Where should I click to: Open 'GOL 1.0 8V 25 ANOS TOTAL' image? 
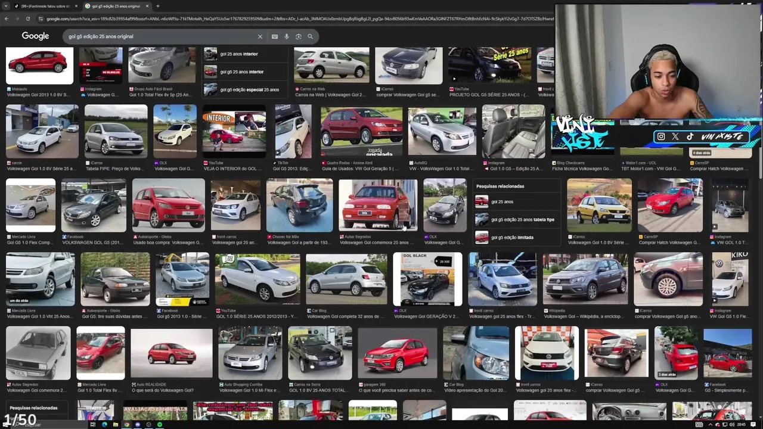pos(320,353)
